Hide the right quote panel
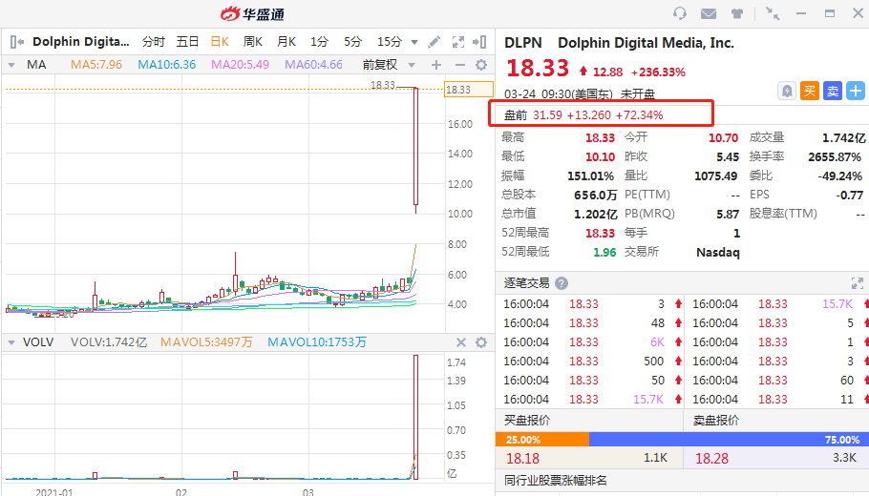Image resolution: width=869 pixels, height=496 pixels. pyautogui.click(x=479, y=42)
